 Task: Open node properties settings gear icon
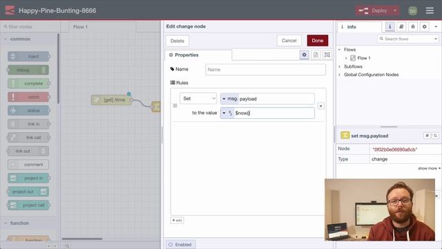304,55
